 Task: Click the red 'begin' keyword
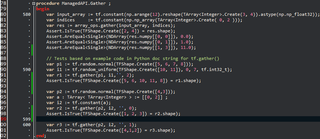tap(43, 9)
